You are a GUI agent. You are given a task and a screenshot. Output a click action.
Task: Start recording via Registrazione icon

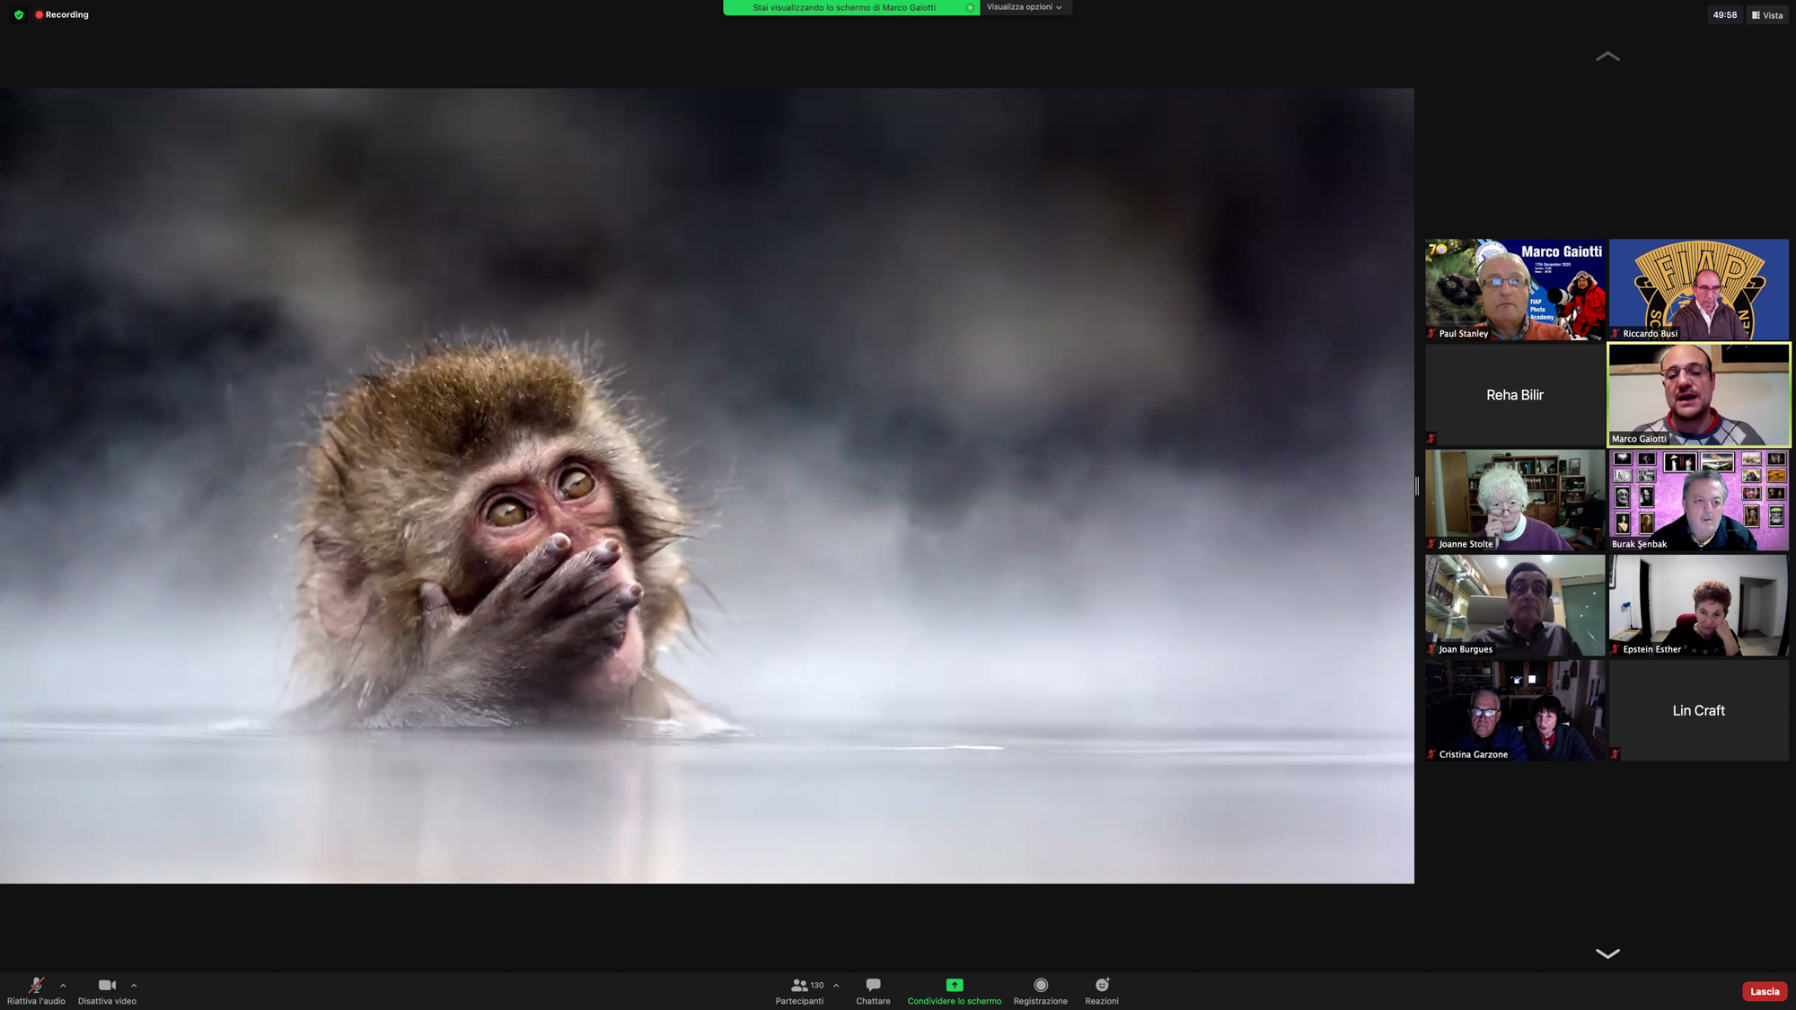[1040, 986]
